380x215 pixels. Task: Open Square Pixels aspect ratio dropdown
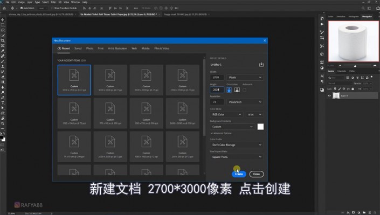[237, 157]
